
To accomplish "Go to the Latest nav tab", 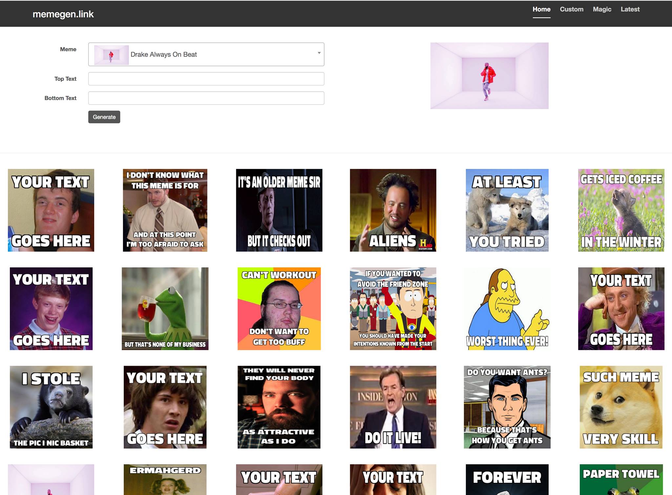I will pyautogui.click(x=630, y=10).
